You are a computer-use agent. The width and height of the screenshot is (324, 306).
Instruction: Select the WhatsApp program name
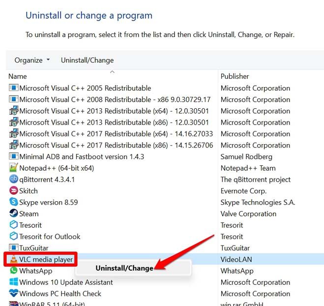[x=36, y=271]
